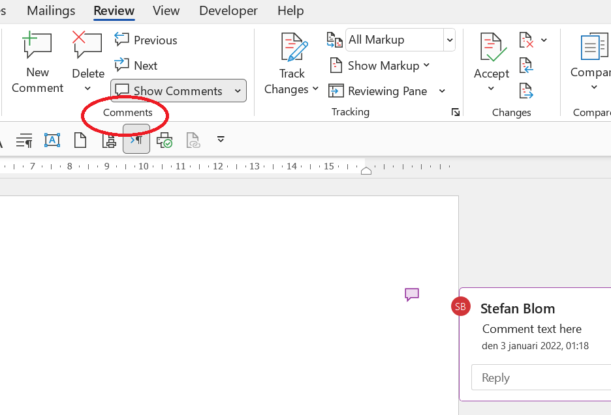Expand the Accept dropdown arrow
This screenshot has height=415, width=611.
[491, 89]
